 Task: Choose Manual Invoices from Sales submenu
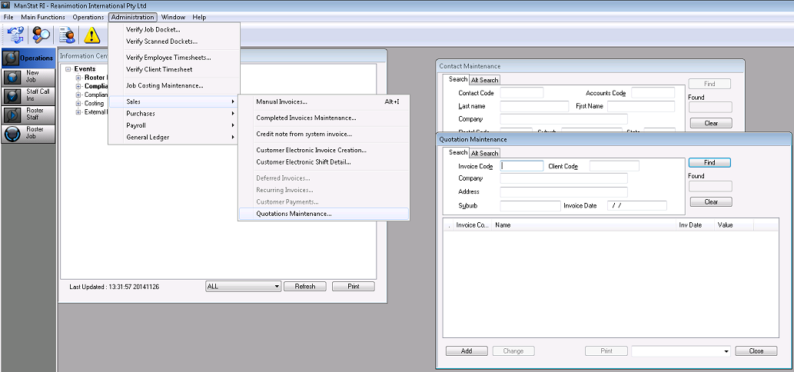281,101
